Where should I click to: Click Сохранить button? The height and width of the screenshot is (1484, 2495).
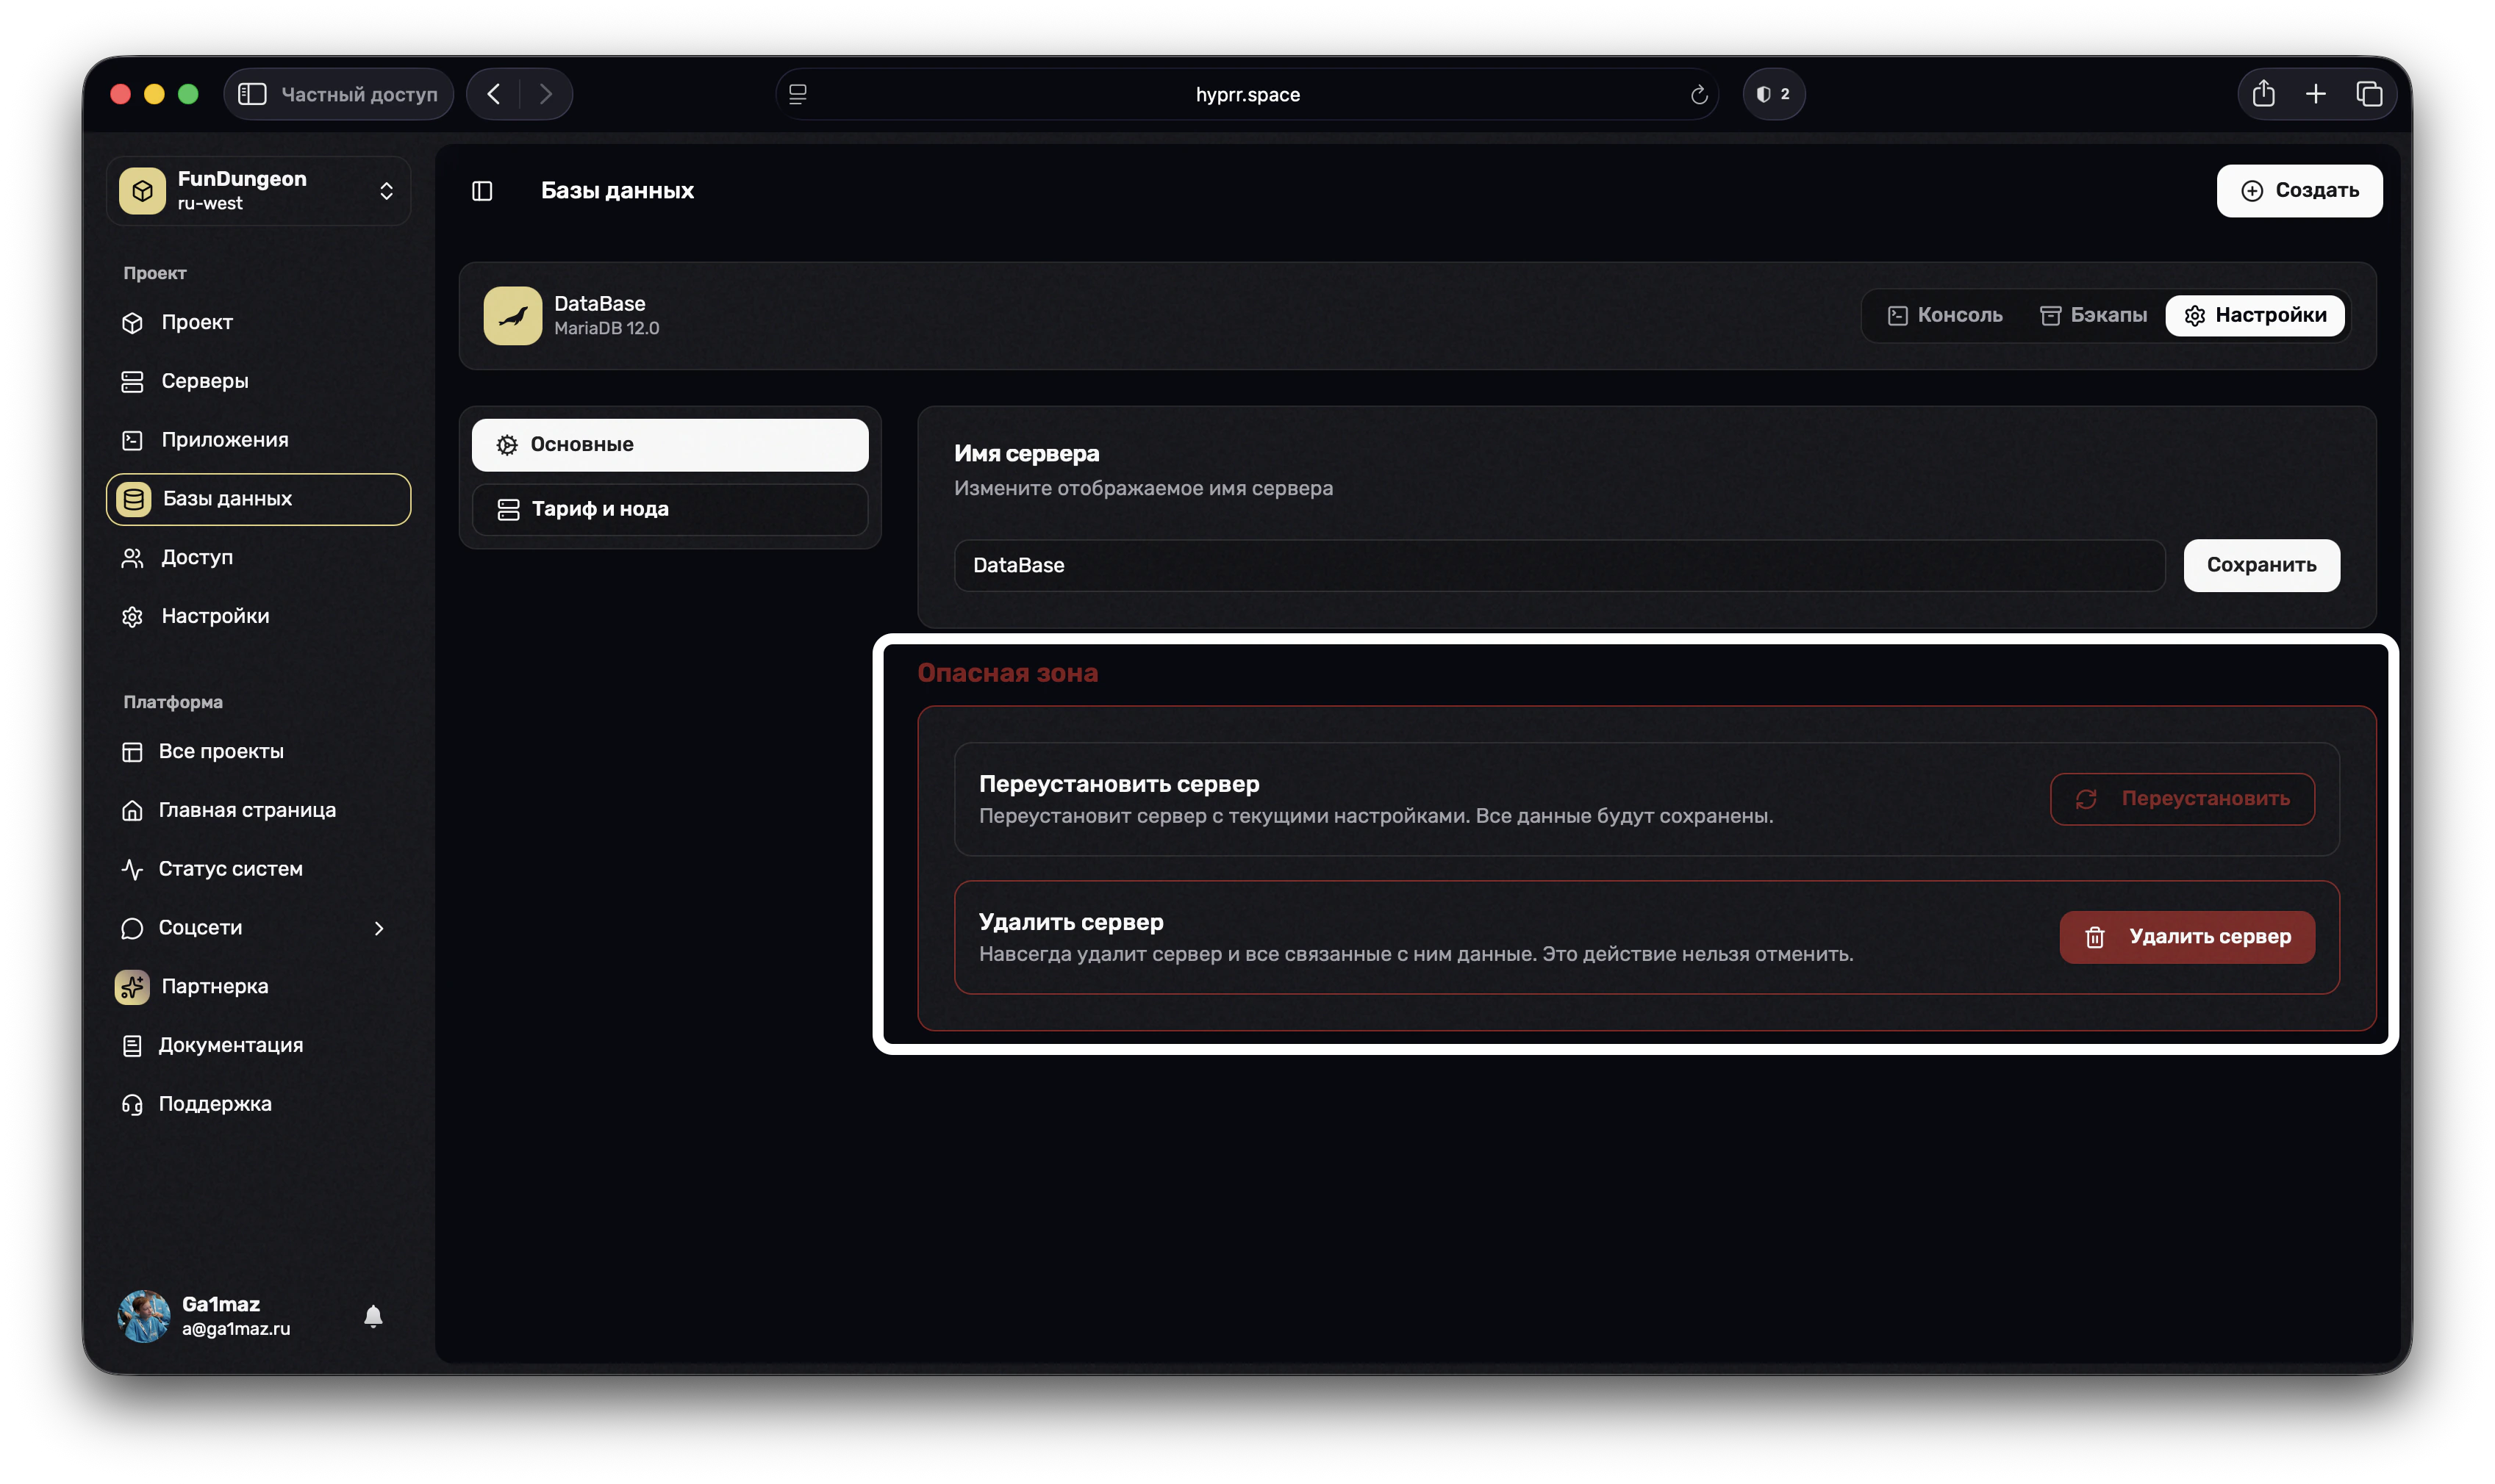(x=2261, y=565)
